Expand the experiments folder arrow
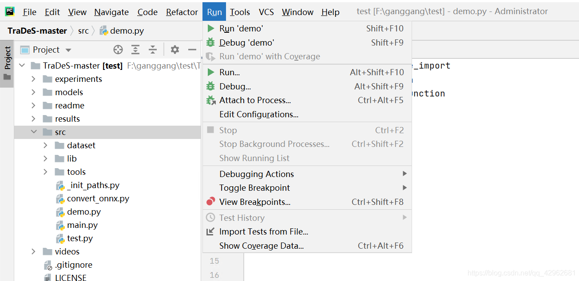Image resolution: width=579 pixels, height=281 pixels. coord(34,79)
